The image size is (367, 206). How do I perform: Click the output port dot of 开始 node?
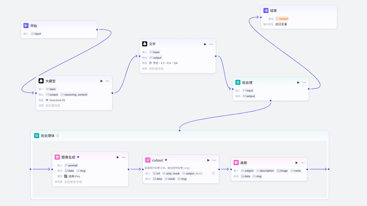click(97, 30)
